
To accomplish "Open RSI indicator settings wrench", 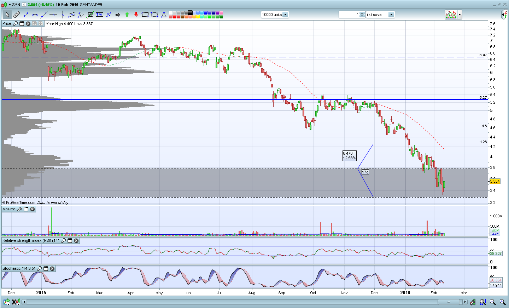I will coord(63,240).
